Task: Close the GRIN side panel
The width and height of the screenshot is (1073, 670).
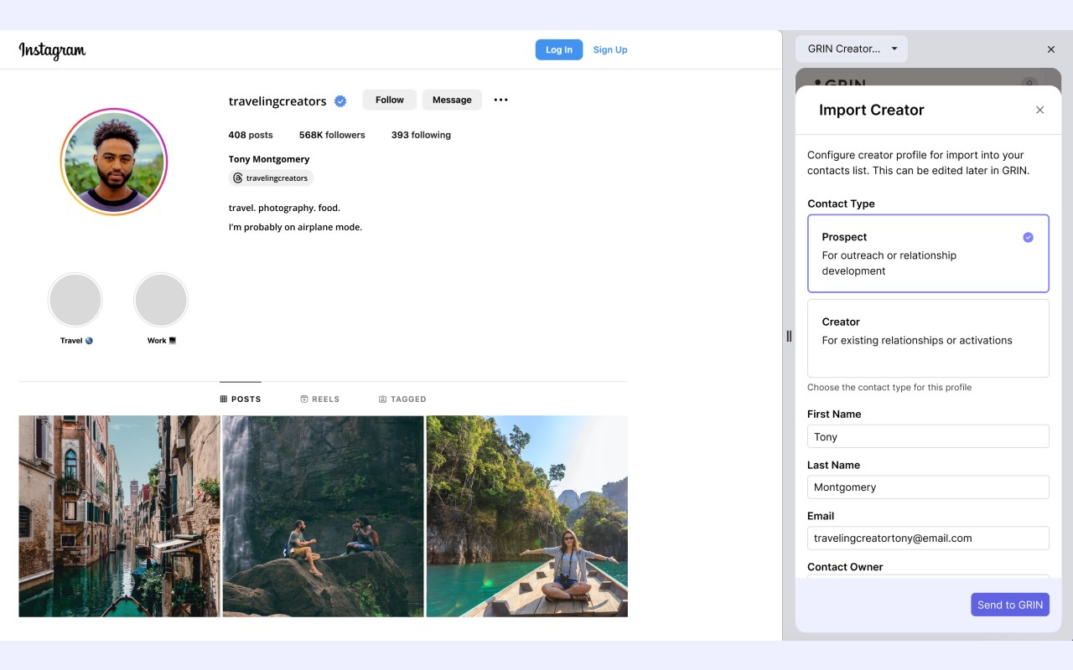Action: 1051,49
